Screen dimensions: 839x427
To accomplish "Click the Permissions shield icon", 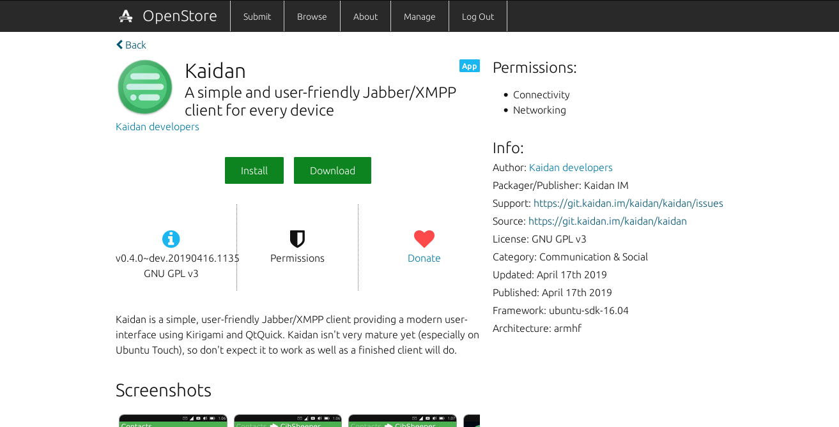I will pyautogui.click(x=297, y=239).
